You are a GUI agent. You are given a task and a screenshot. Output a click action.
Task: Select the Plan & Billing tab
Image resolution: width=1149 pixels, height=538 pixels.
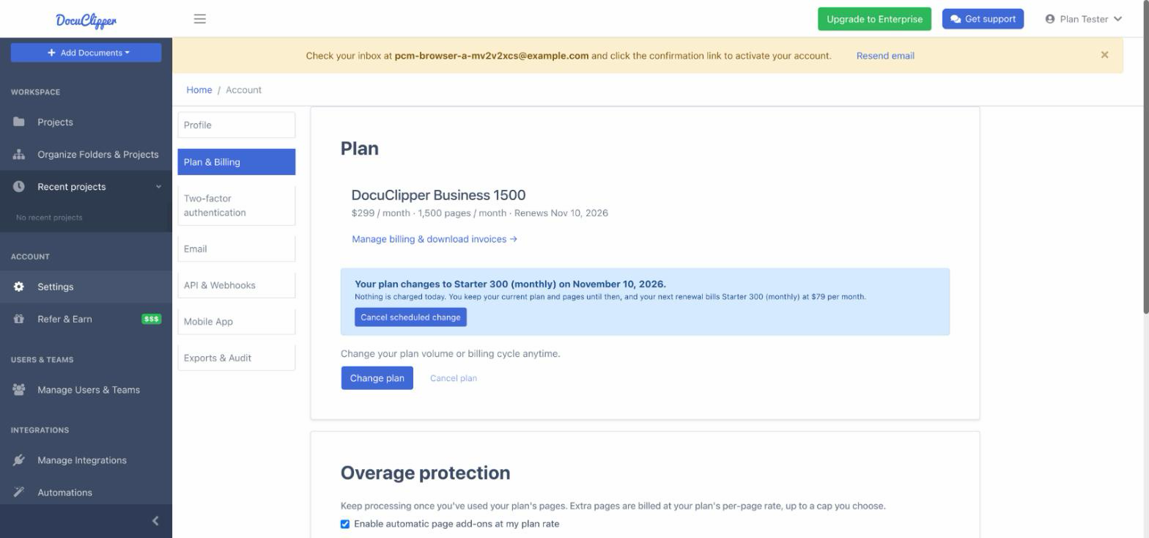coord(236,162)
